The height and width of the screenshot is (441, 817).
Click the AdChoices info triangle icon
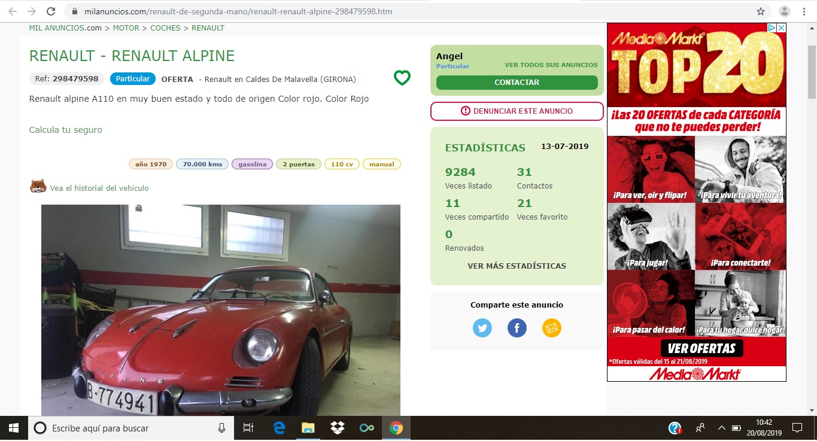pyautogui.click(x=773, y=28)
